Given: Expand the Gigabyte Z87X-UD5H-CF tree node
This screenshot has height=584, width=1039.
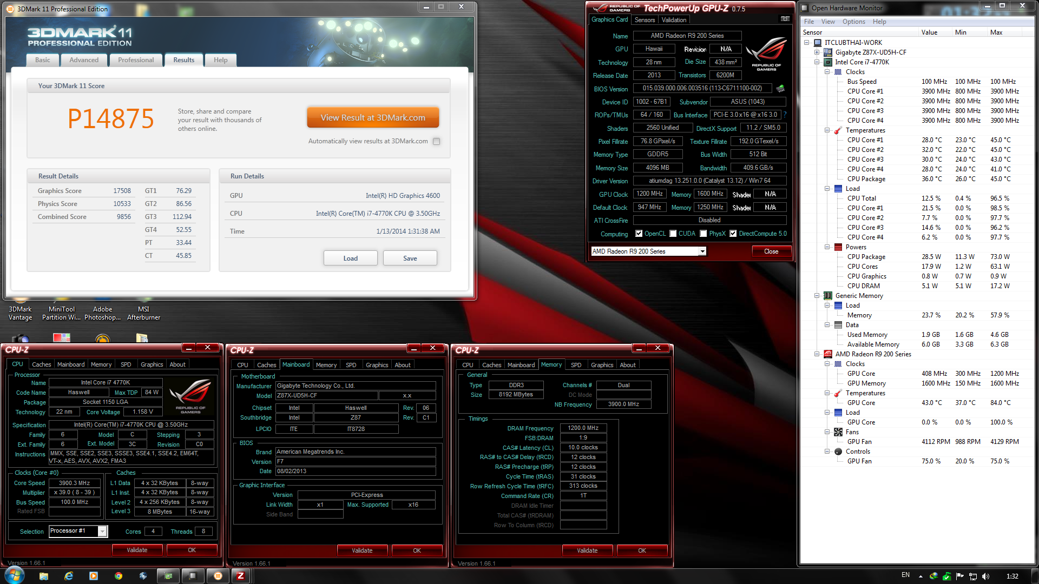Looking at the screenshot, I should pos(817,52).
